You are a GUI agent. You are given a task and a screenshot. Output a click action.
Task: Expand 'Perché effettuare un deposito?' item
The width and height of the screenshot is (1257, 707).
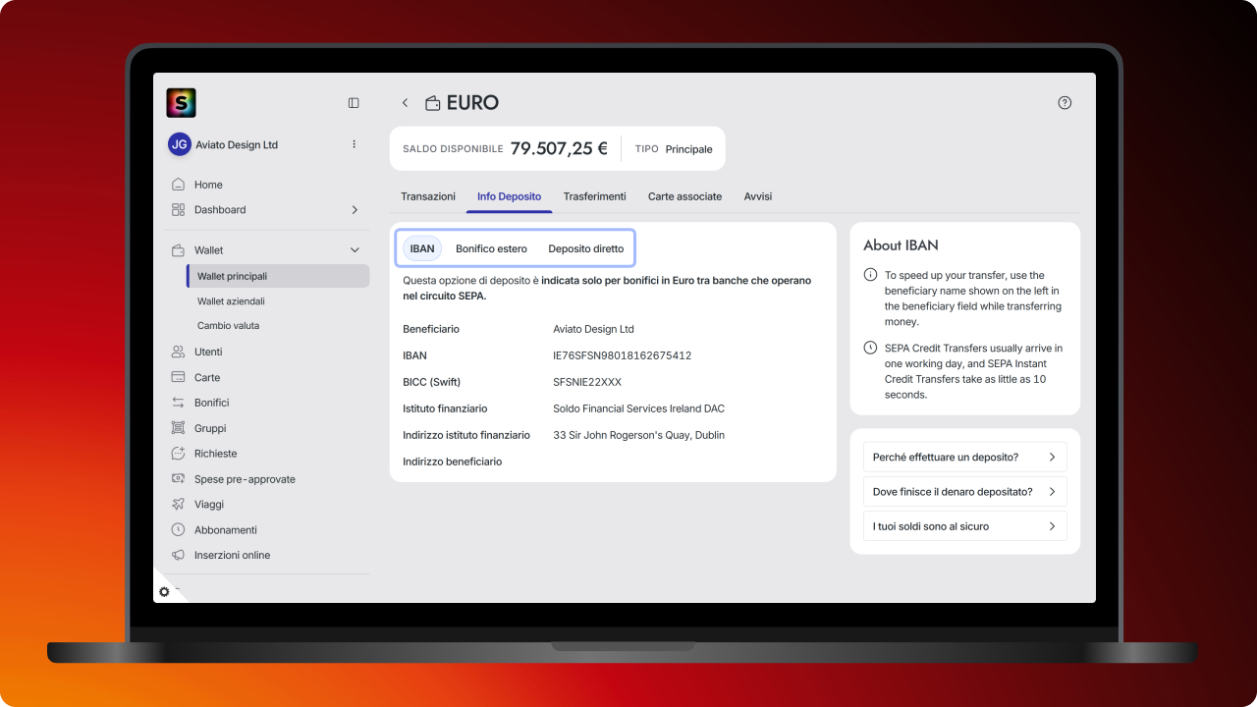[965, 458]
